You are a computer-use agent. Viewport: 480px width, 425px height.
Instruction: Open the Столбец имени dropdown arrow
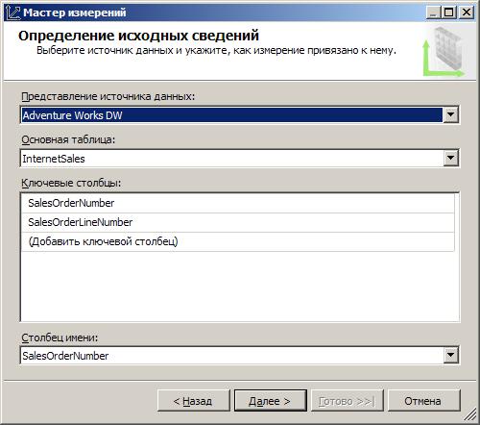click(x=450, y=355)
